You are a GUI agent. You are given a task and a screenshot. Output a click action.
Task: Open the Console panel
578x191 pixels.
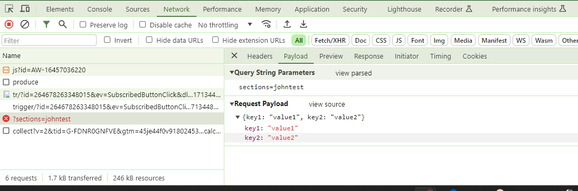pyautogui.click(x=100, y=9)
